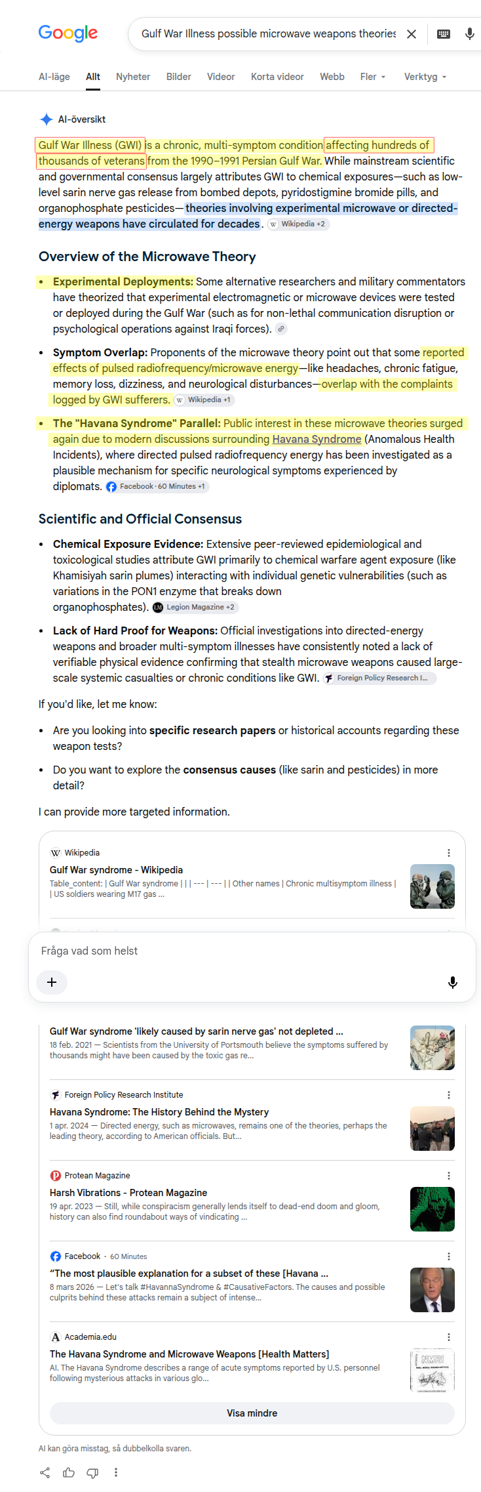
Task: Open the three-dot menu for the Wikipedia source
Action: pyautogui.click(x=449, y=853)
